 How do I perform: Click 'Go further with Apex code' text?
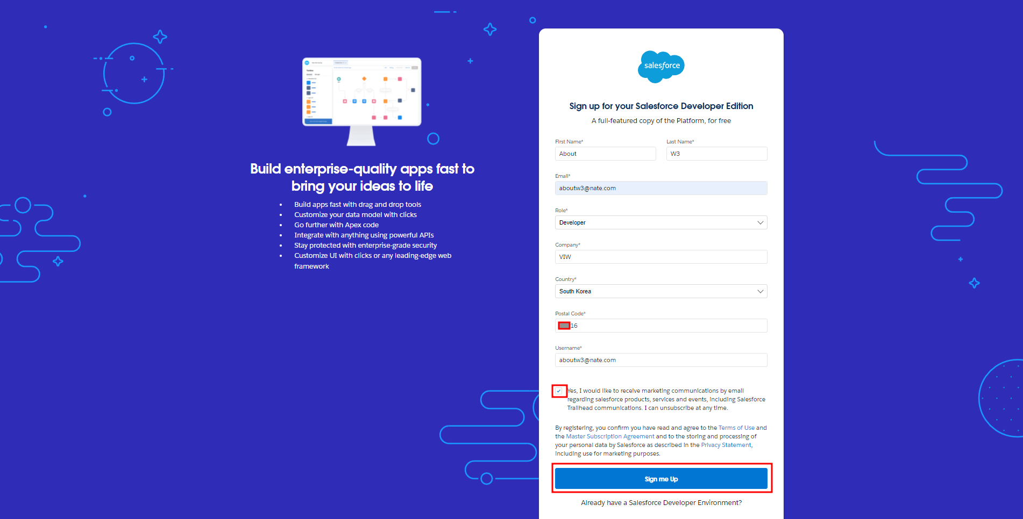point(336,225)
